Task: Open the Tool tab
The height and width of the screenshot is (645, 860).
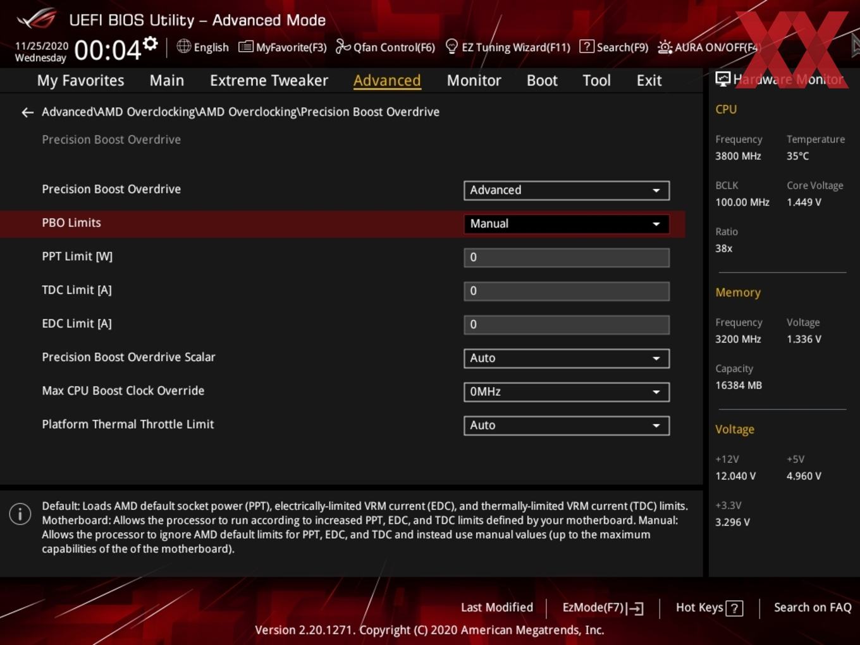Action: coord(596,81)
